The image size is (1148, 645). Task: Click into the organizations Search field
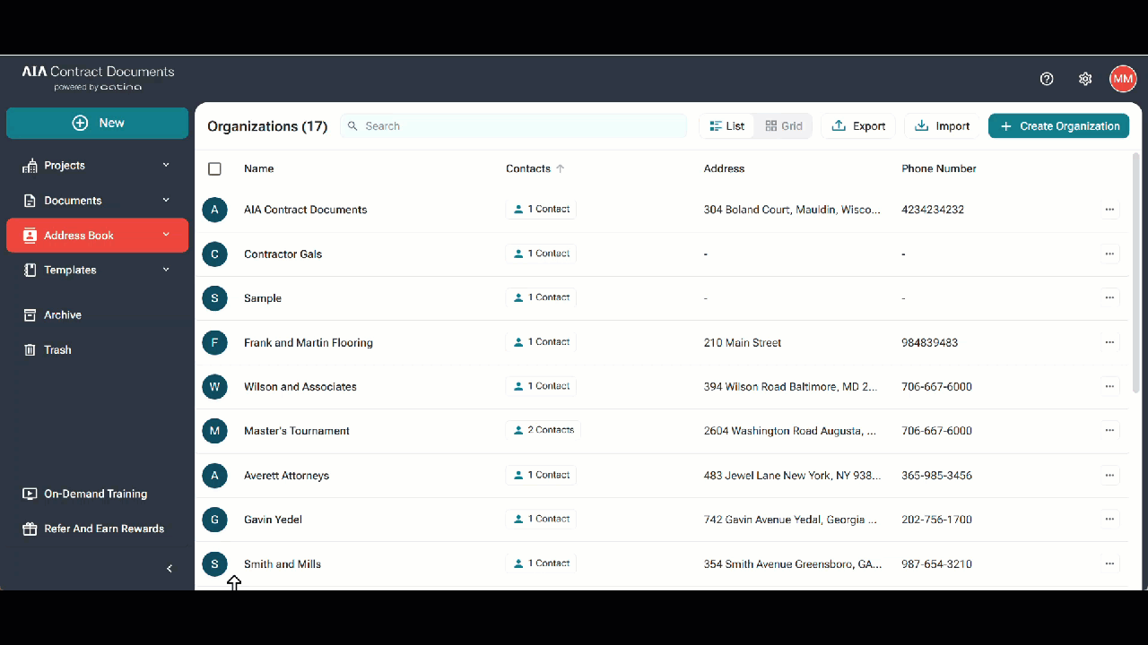514,126
